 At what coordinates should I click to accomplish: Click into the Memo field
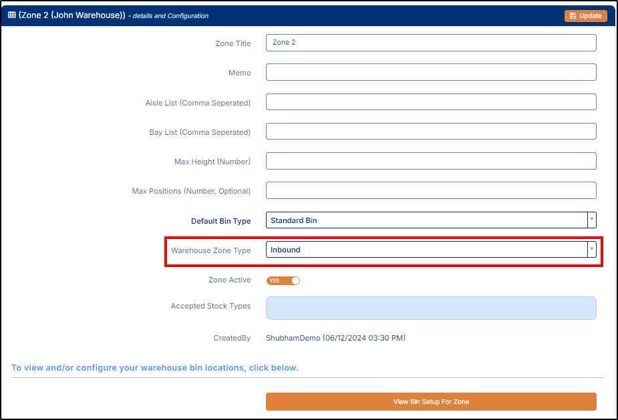click(431, 72)
